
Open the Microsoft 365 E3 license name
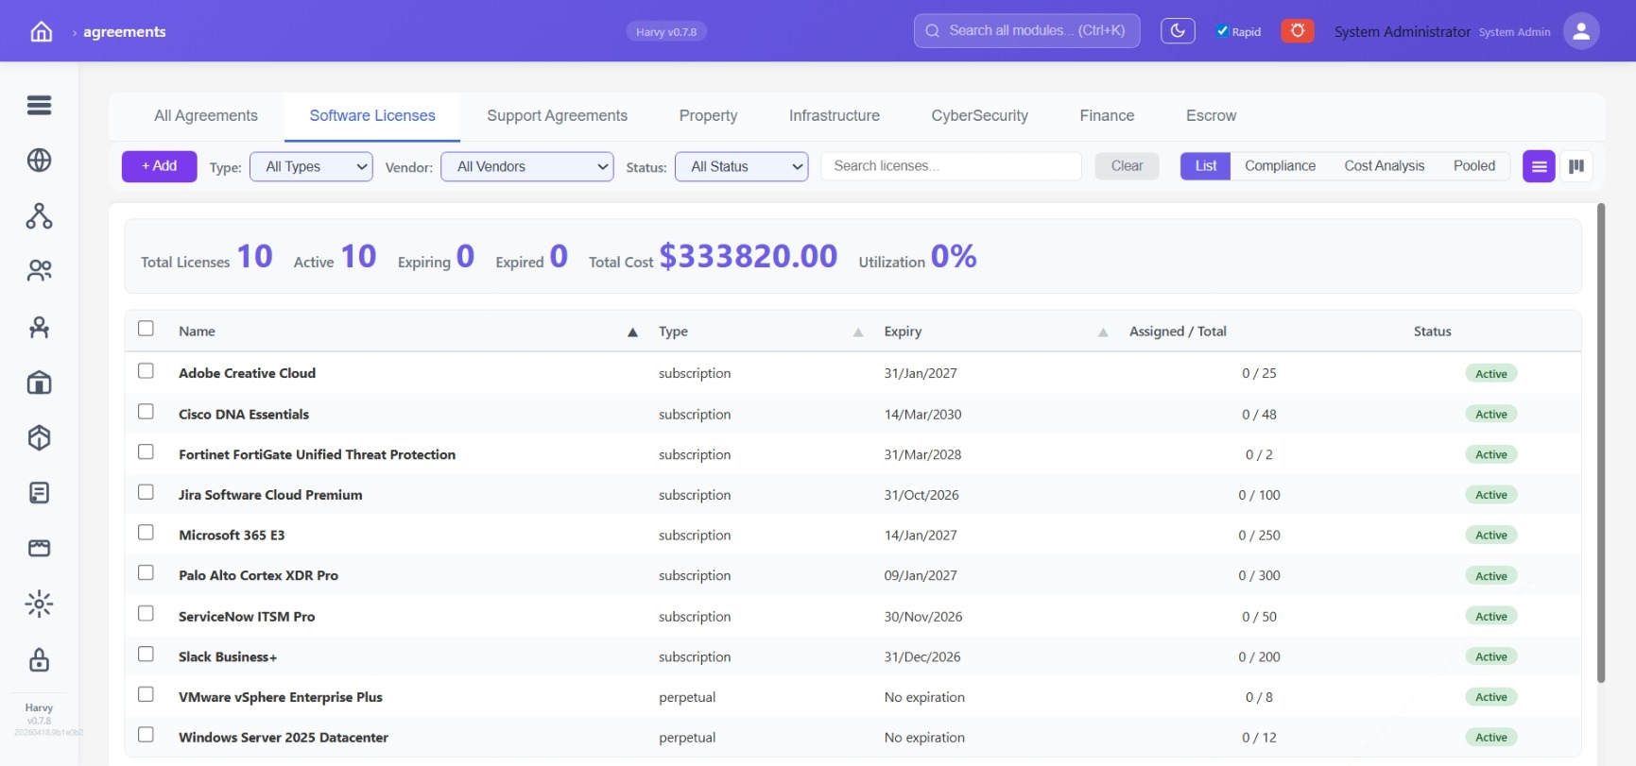(232, 535)
